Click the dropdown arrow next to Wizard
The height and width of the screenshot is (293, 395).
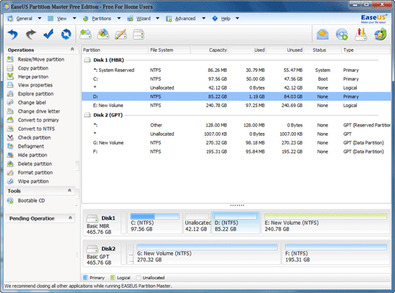(157, 19)
